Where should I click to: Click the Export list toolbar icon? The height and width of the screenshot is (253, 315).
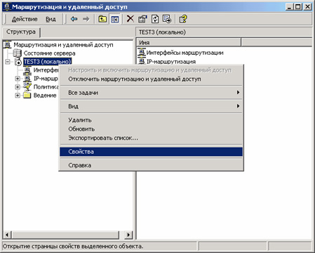point(167,19)
